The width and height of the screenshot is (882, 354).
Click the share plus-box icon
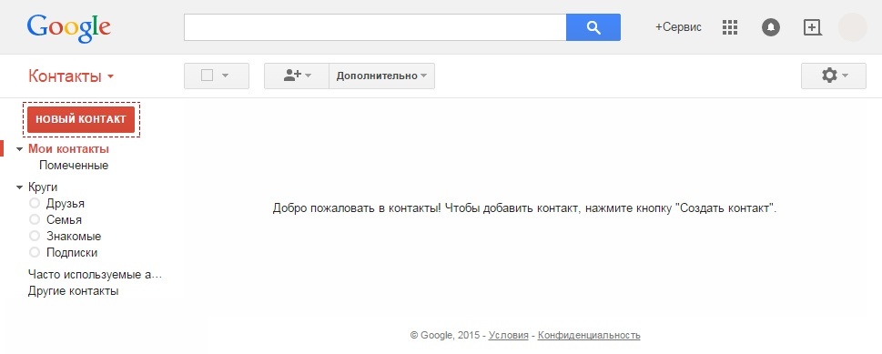812,27
